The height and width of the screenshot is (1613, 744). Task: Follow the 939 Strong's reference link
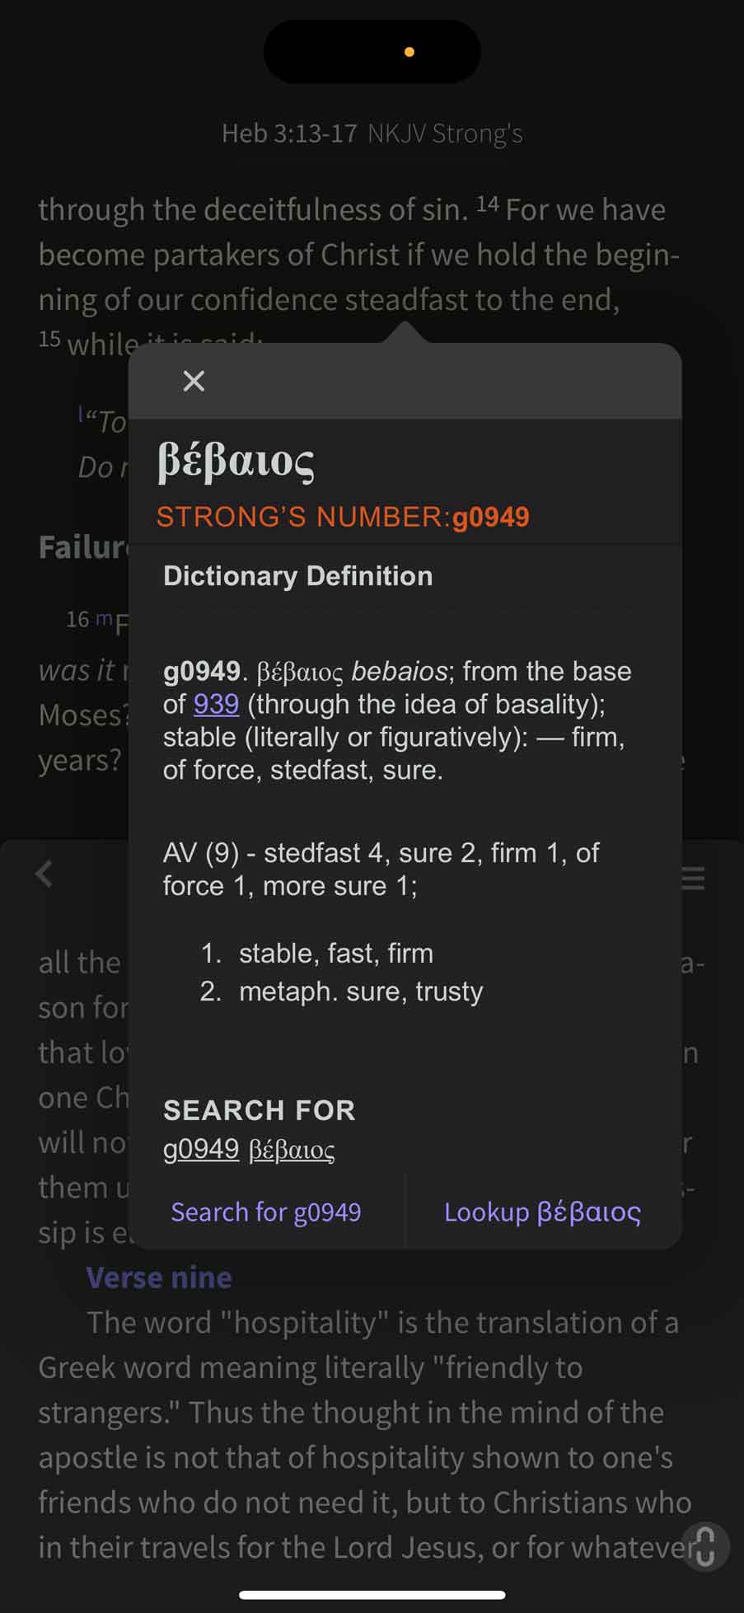click(x=216, y=704)
